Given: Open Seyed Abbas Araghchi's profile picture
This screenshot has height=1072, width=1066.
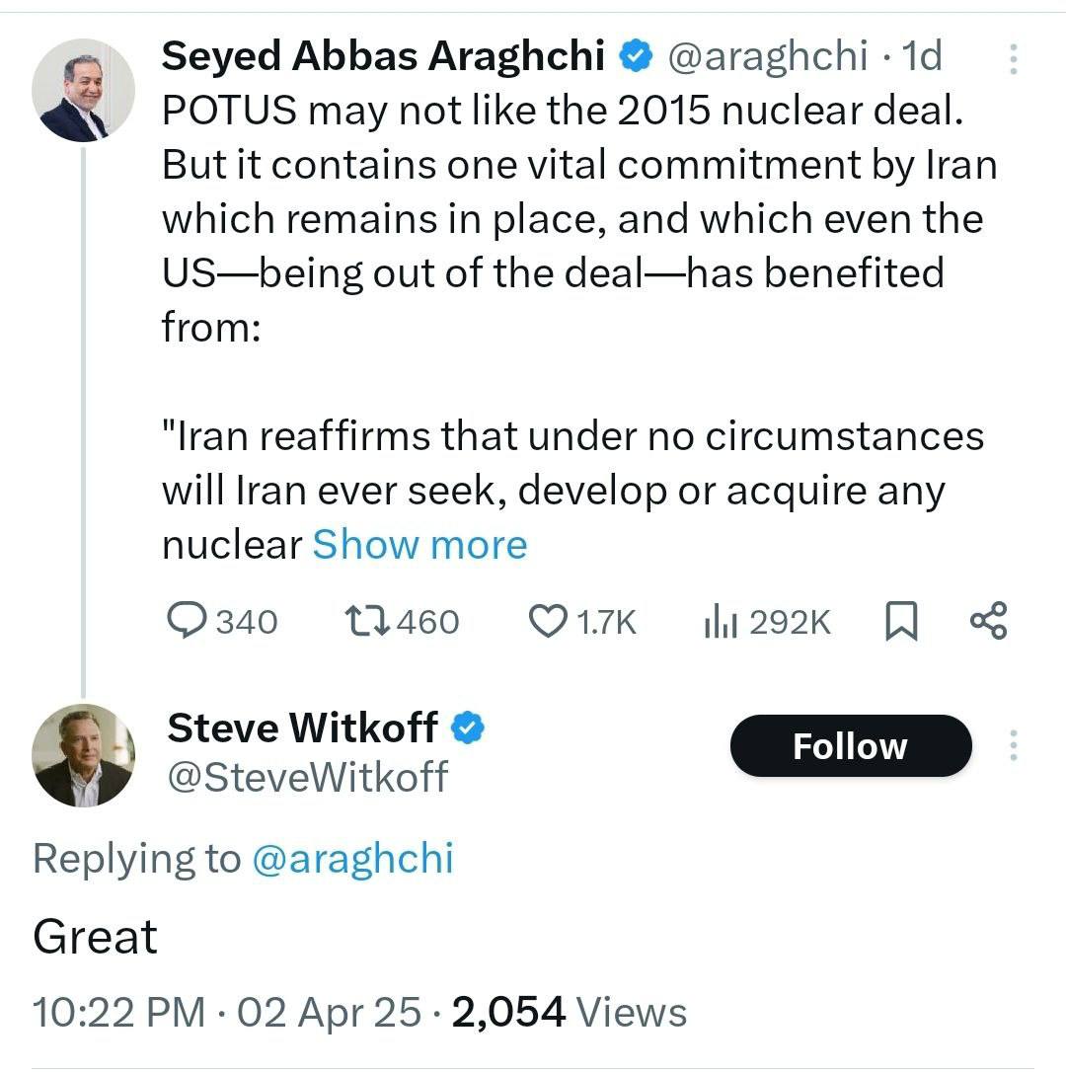Looking at the screenshot, I should (x=83, y=91).
